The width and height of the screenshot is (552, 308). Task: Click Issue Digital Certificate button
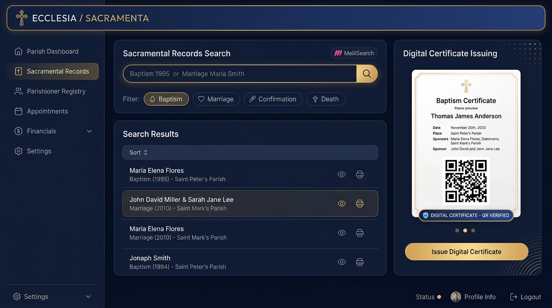(467, 252)
